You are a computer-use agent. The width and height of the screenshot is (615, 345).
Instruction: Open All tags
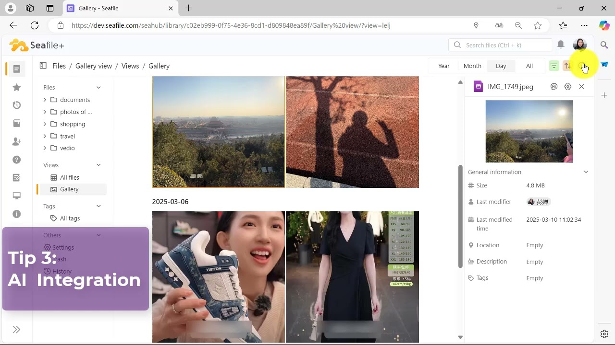pos(70,218)
